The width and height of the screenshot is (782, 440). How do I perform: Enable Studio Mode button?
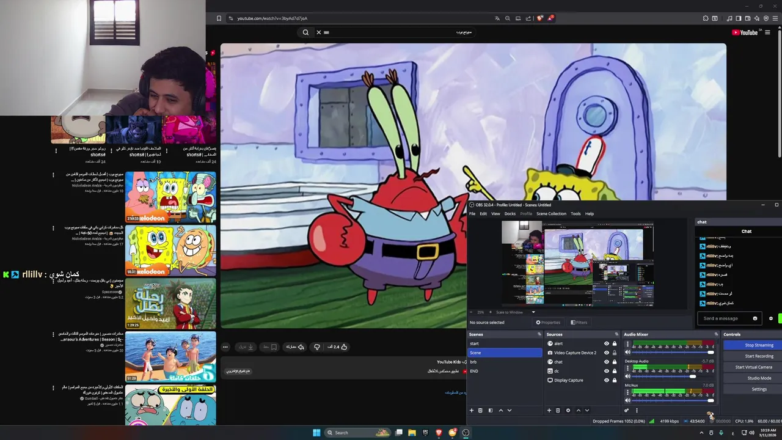[x=759, y=378]
